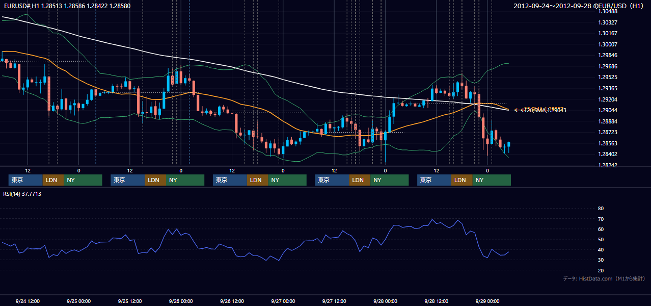Click RSI scale value 40
This screenshot has height=306, width=651.
pyautogui.click(x=601, y=250)
